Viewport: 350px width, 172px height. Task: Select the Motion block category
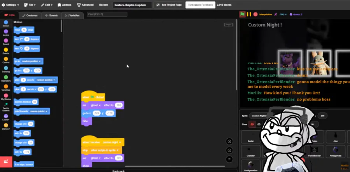(x=6, y=23)
